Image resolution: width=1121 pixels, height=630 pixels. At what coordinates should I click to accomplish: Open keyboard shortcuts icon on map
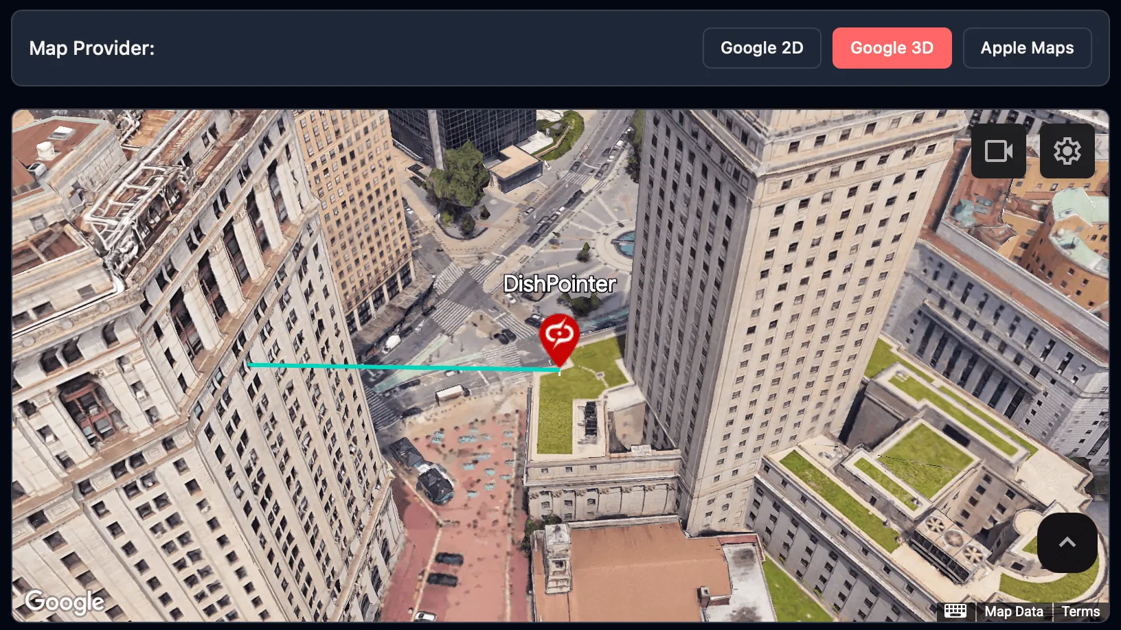955,611
